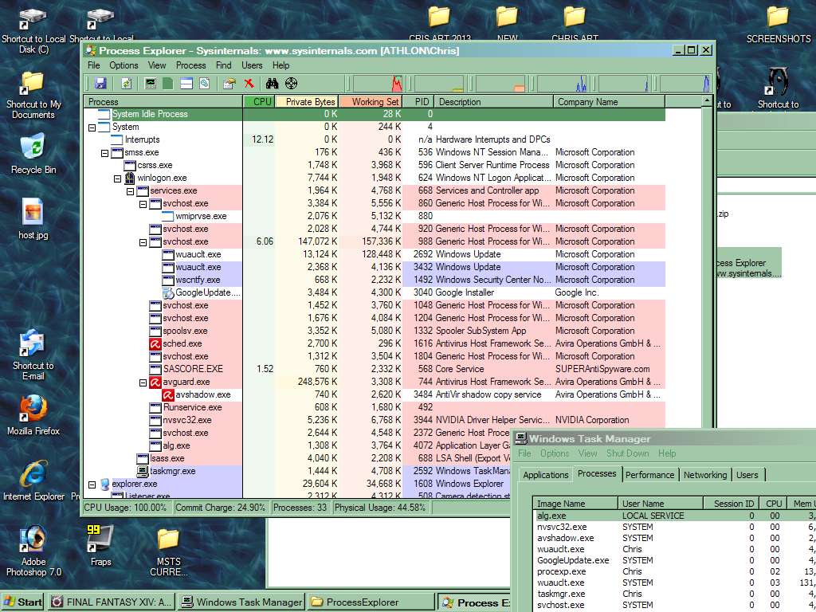816x612 pixels.
Task: Click the crosshair Find Window's Process icon
Action: point(292,83)
